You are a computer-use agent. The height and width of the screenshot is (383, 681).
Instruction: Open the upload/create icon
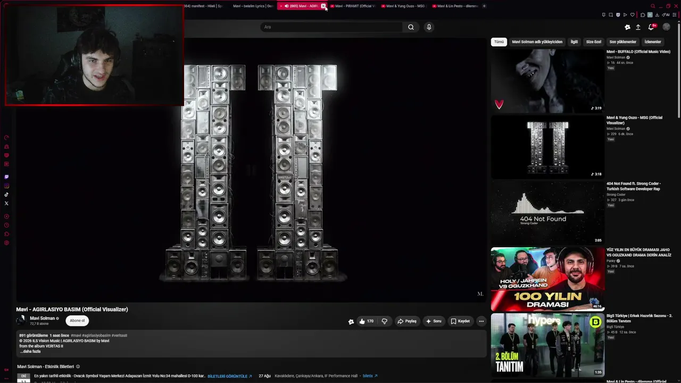638,27
